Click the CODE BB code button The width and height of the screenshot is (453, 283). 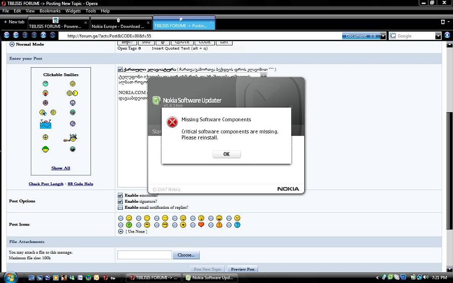tap(205, 43)
